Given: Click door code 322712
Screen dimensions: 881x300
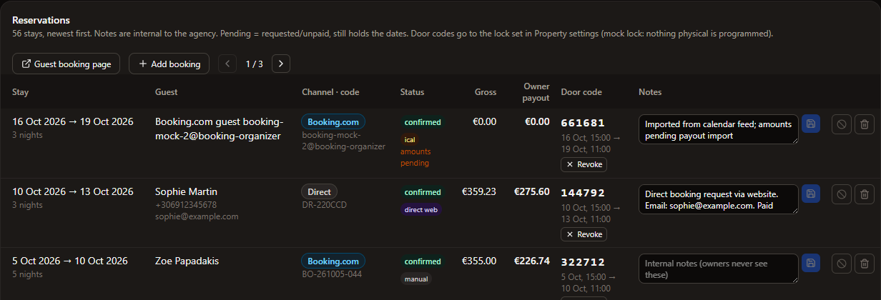Looking at the screenshot, I should click(x=583, y=262).
